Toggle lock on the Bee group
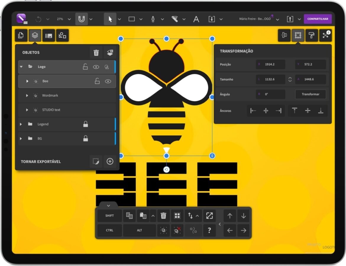Image resolution: width=346 pixels, height=266 pixels. (97, 81)
